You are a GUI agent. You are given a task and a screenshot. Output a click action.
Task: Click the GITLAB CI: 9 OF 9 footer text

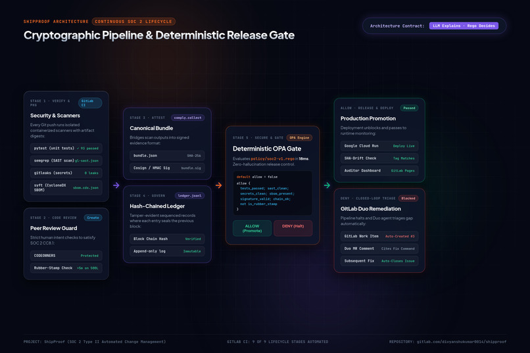pos(277,342)
